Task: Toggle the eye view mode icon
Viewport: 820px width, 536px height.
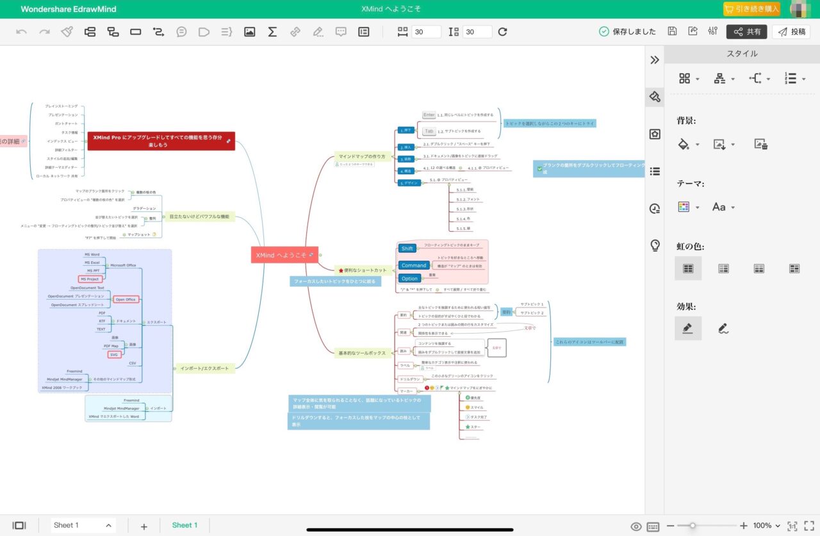Action: (635, 526)
